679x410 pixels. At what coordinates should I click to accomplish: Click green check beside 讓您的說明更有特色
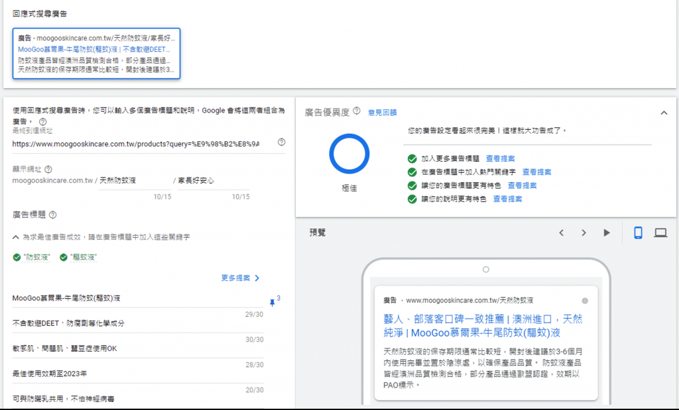[412, 199]
